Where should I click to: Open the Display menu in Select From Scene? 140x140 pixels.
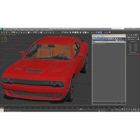click(98, 37)
